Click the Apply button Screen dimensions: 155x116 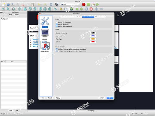58,98
